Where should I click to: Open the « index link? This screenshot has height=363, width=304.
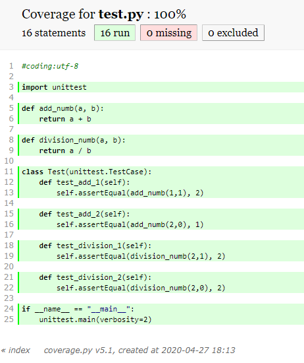(16, 350)
